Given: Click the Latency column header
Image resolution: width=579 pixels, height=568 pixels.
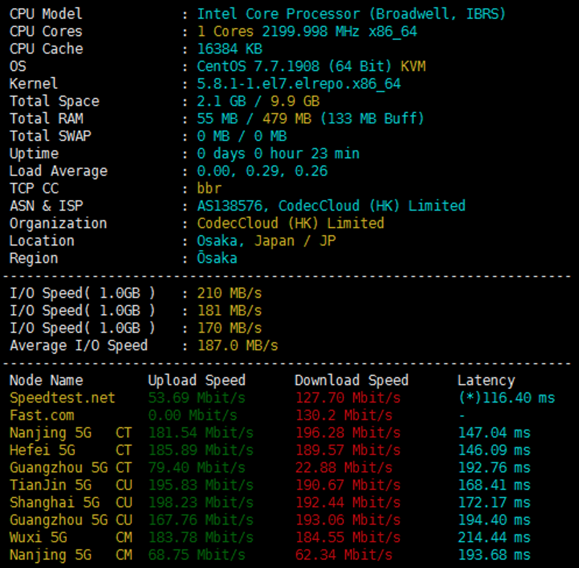Looking at the screenshot, I should pos(486,381).
